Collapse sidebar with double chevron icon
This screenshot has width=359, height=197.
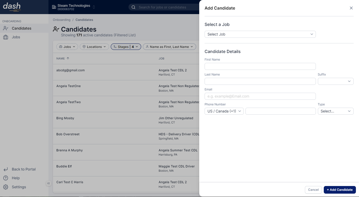coord(48,183)
